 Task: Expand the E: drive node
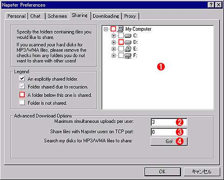113,49
